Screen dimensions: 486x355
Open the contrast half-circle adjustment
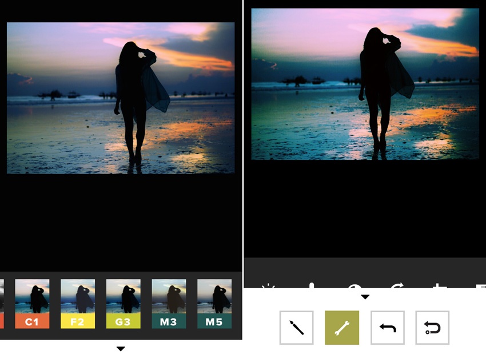[353, 285]
